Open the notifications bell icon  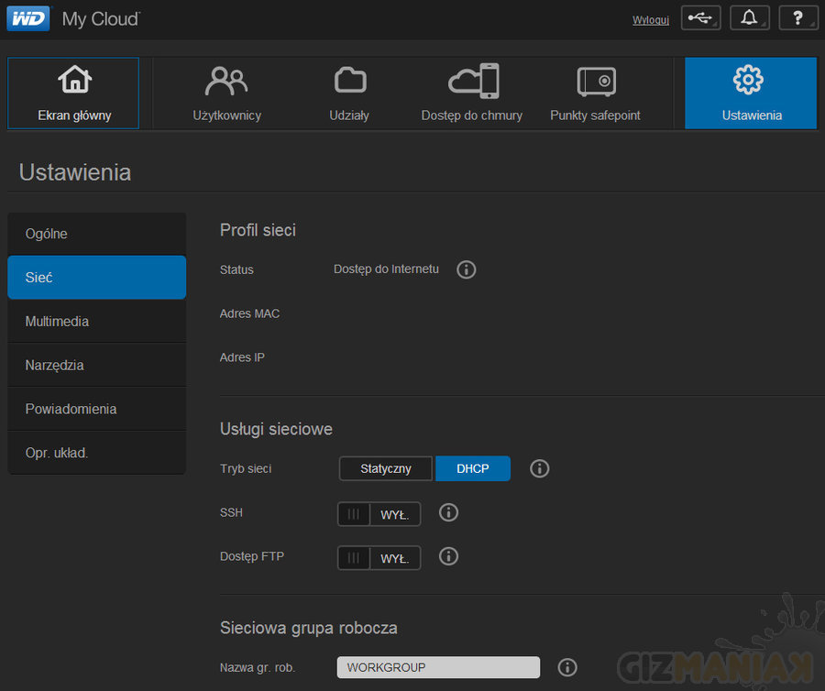click(x=749, y=18)
